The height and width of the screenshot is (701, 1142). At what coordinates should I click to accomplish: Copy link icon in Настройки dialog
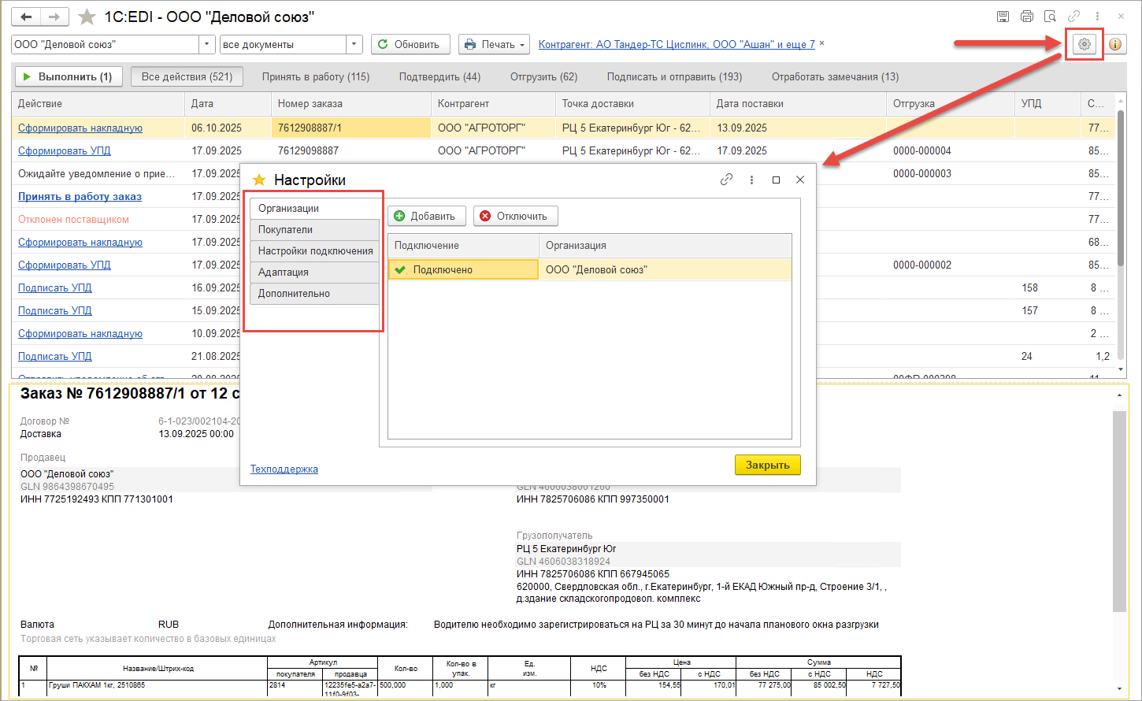pyautogui.click(x=726, y=180)
